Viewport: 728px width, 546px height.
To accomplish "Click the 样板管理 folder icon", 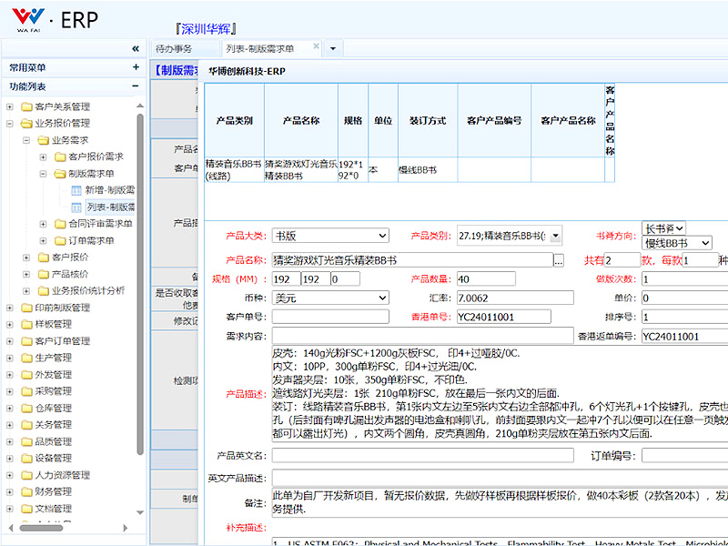I will [x=26, y=324].
